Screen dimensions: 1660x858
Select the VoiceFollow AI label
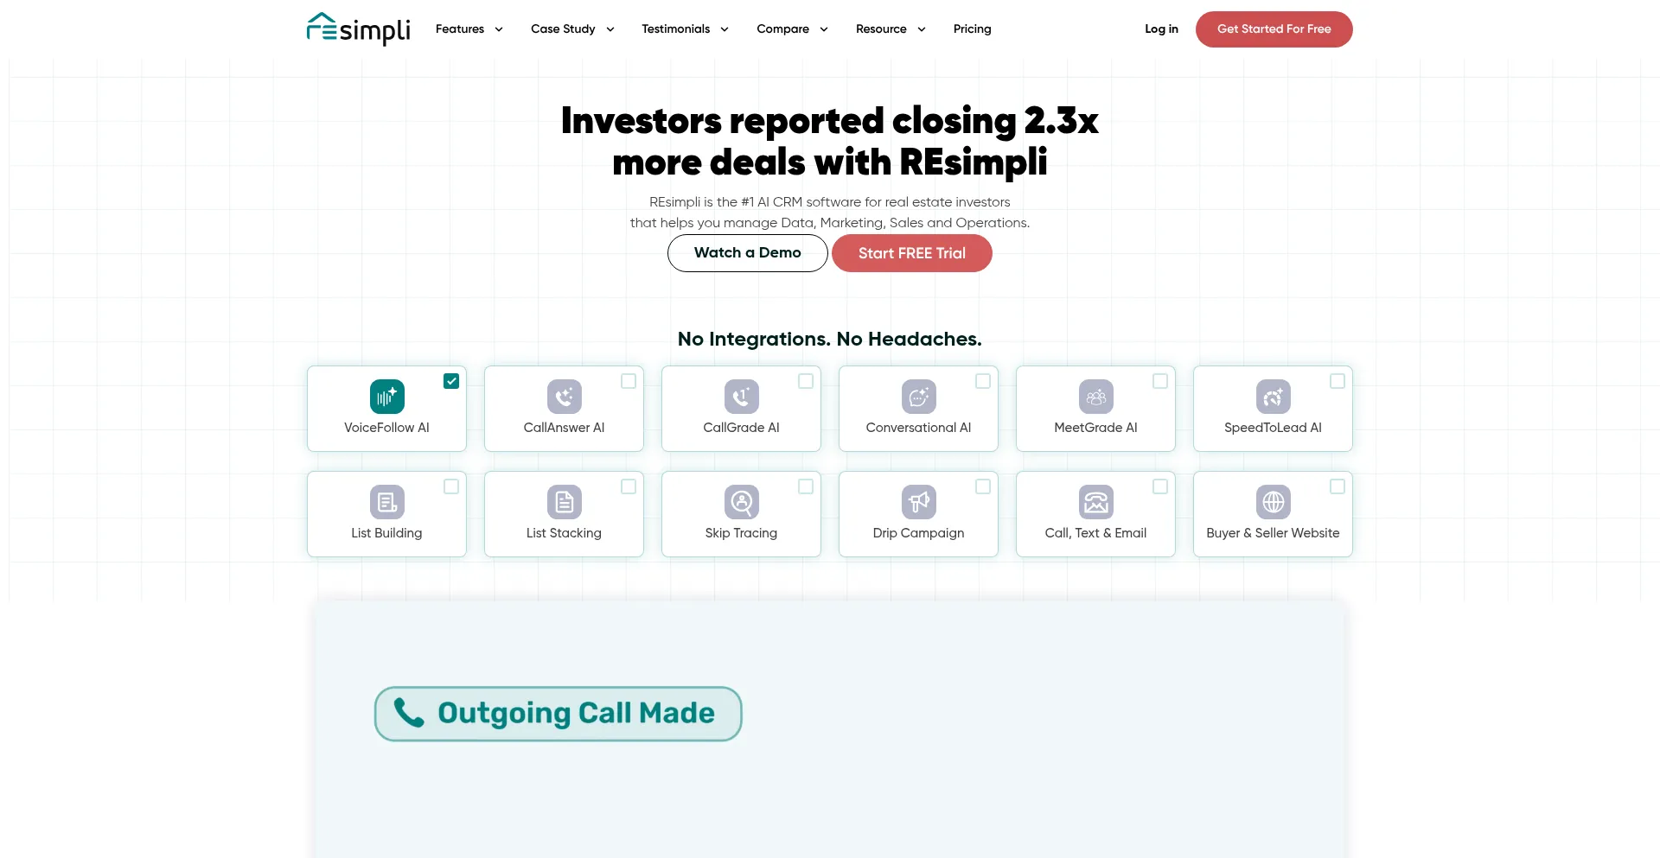[x=386, y=428]
